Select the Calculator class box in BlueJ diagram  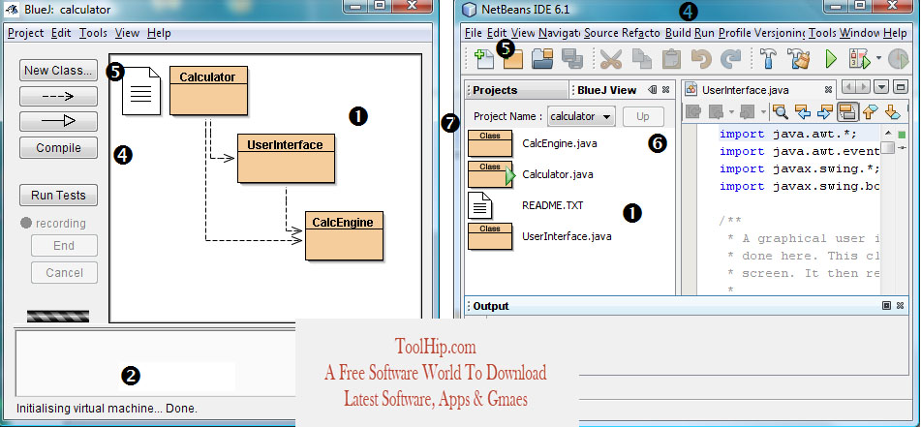pos(208,90)
